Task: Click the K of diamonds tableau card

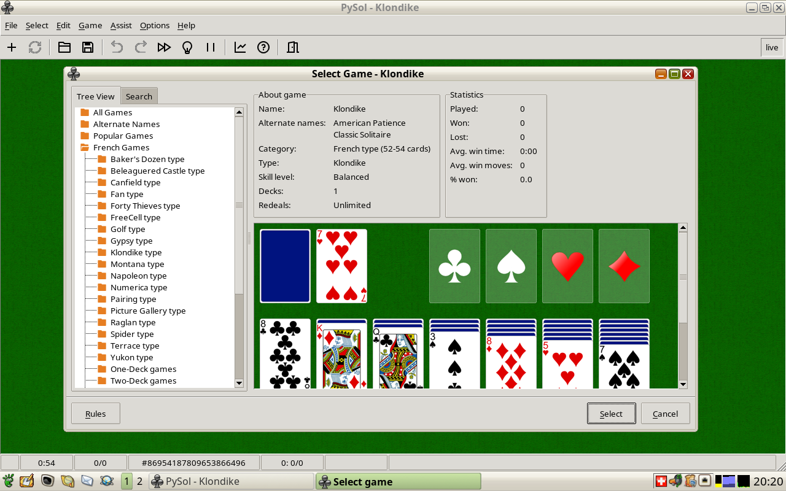Action: pyautogui.click(x=341, y=355)
